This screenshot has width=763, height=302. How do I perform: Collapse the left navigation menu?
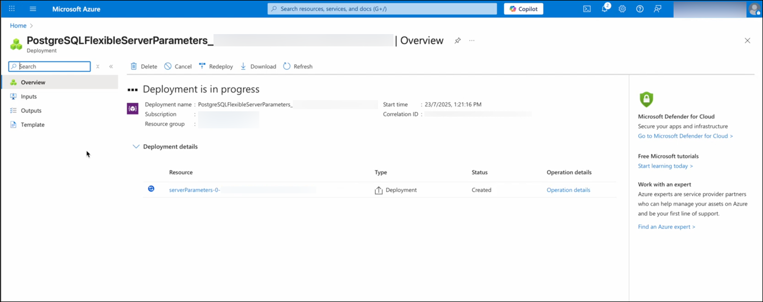(x=111, y=67)
